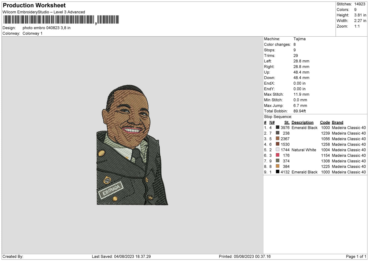Click the Max Stitch value '11.9 mm'

pos(301,94)
